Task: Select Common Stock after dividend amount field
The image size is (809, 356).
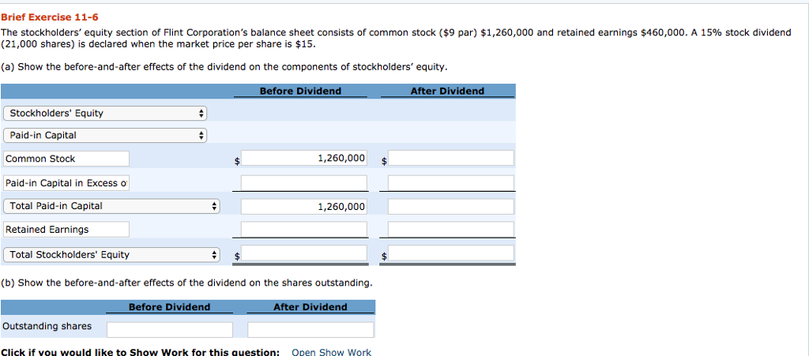Action: coord(451,158)
